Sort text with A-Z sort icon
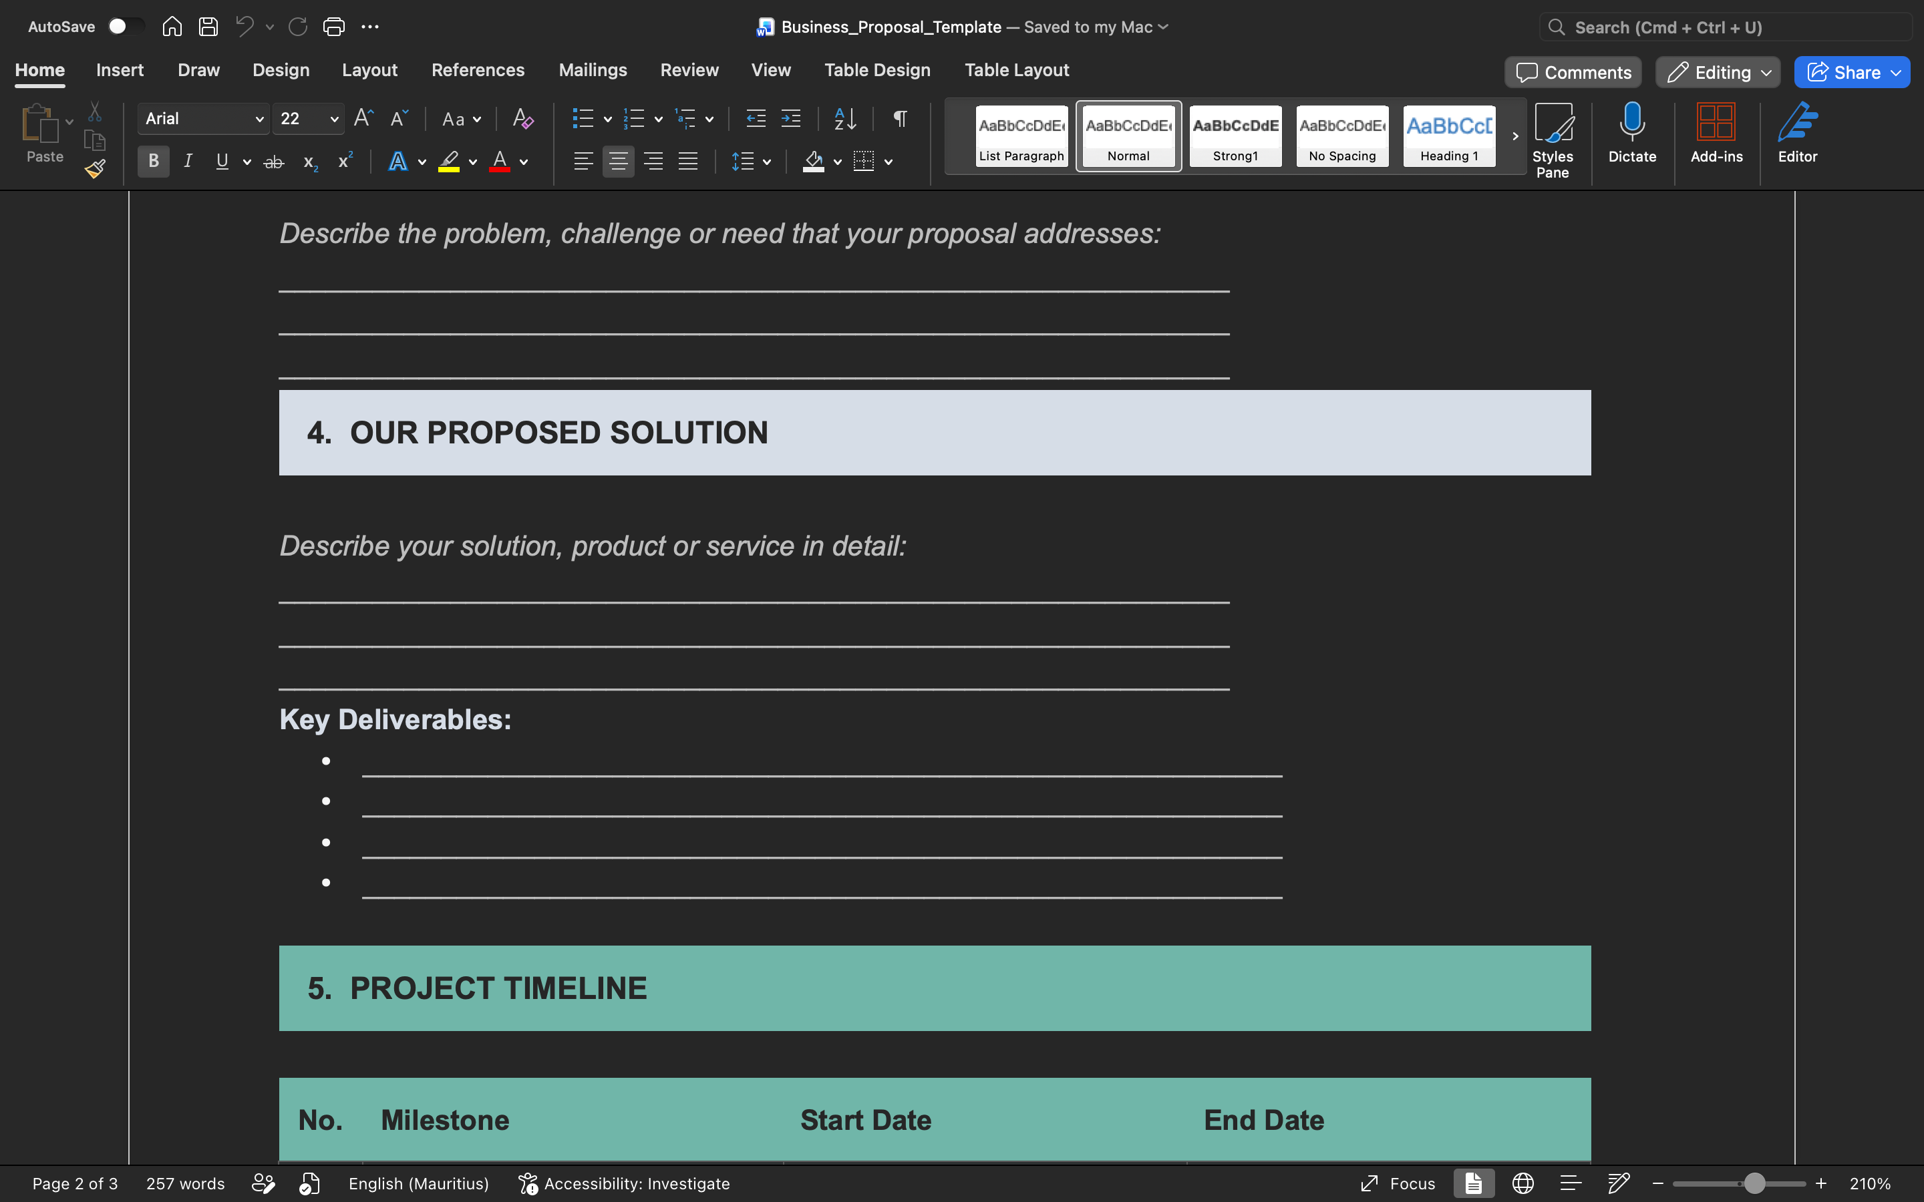 point(845,118)
